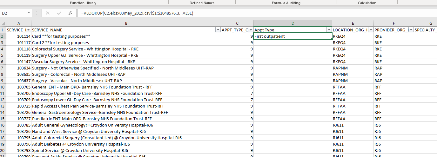Select column F header
The width and height of the screenshot is (437, 157).
[x=394, y=23]
